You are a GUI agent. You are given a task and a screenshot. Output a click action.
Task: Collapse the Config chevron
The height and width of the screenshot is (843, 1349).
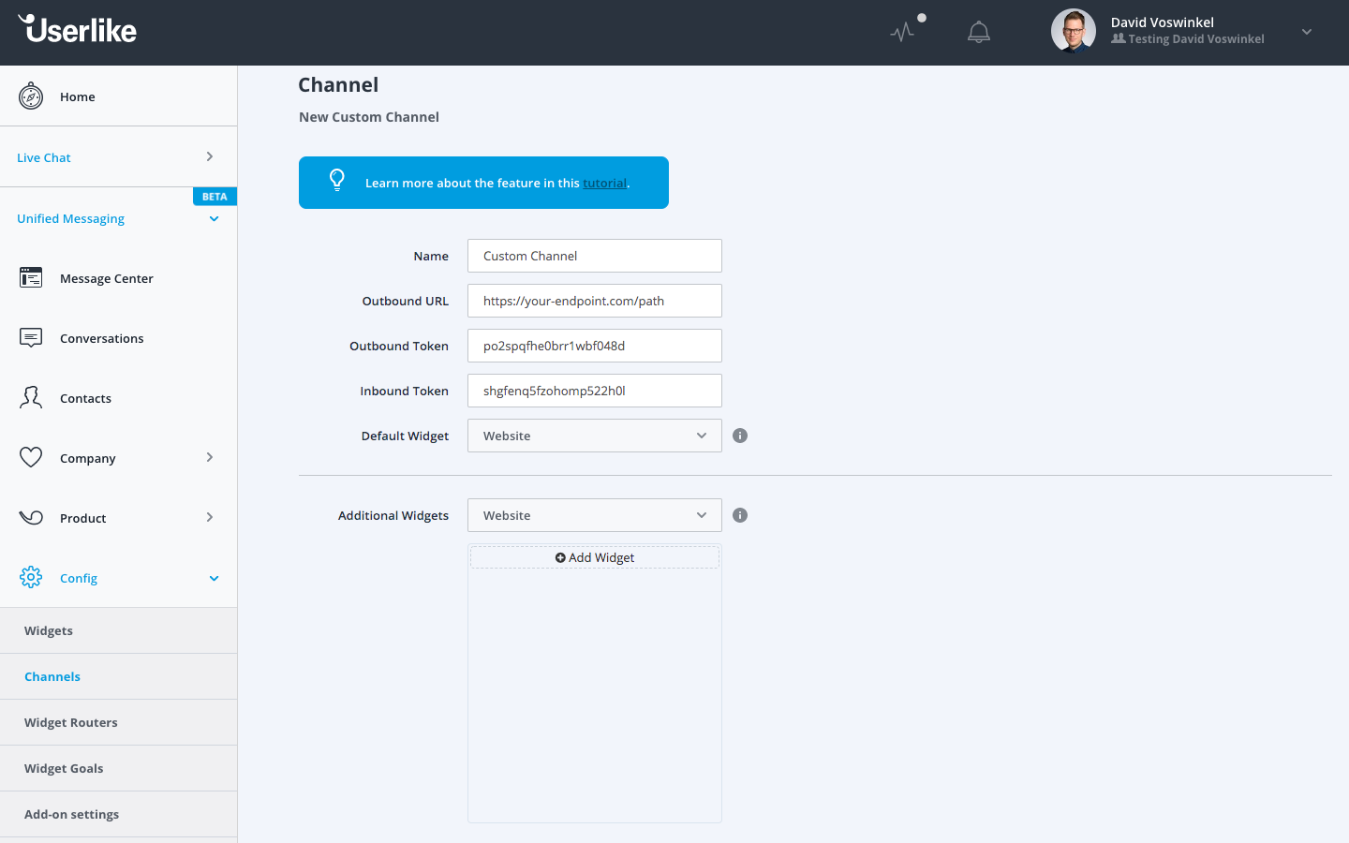(214, 579)
